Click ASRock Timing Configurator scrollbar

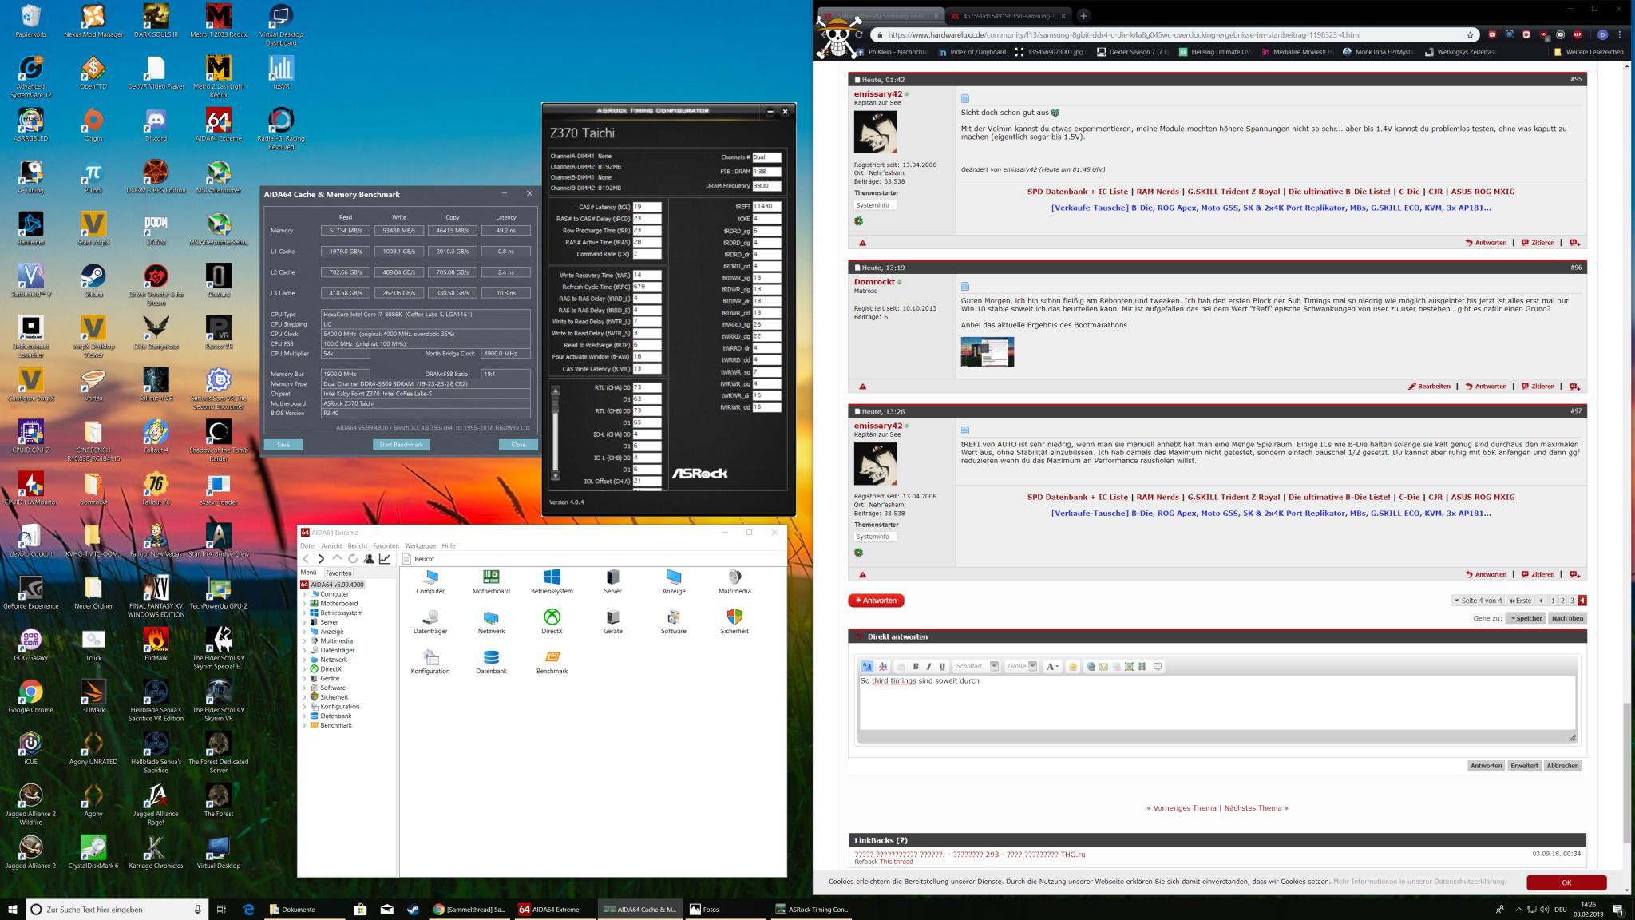click(556, 433)
